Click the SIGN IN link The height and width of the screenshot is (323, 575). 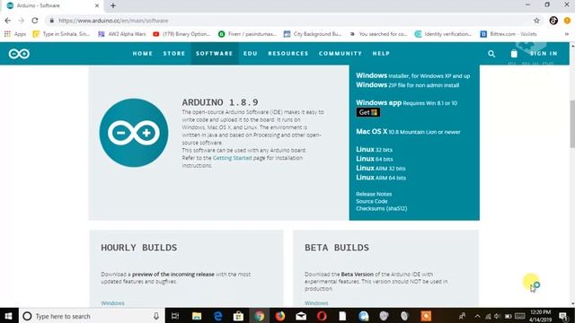click(x=544, y=54)
